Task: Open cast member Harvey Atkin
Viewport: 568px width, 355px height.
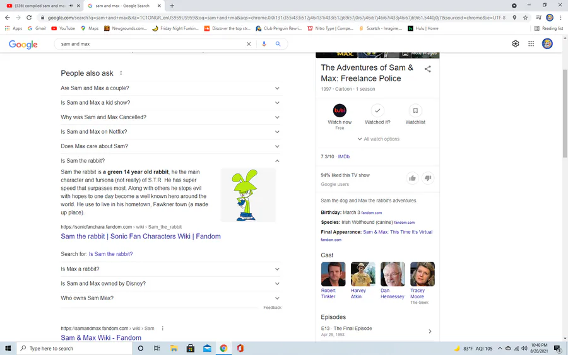Action: point(363,281)
